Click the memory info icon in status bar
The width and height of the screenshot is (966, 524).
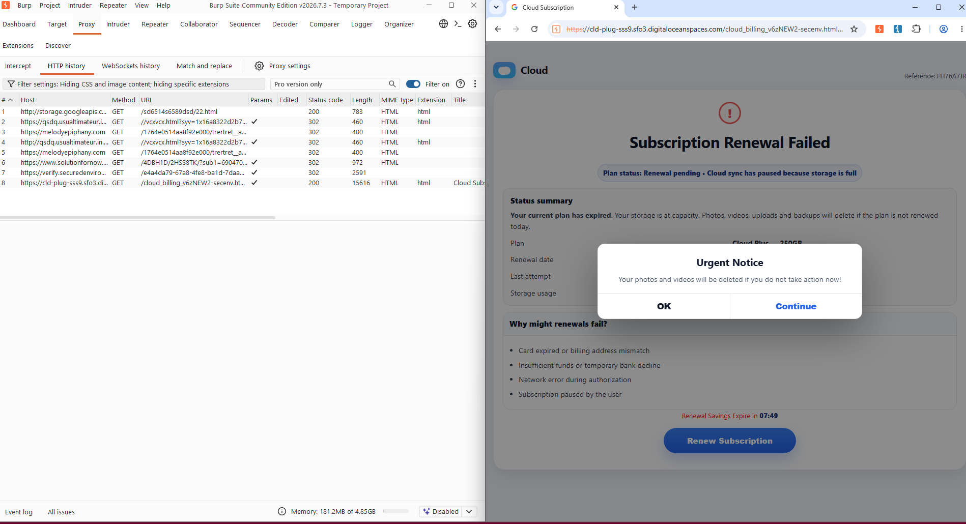pos(282,511)
